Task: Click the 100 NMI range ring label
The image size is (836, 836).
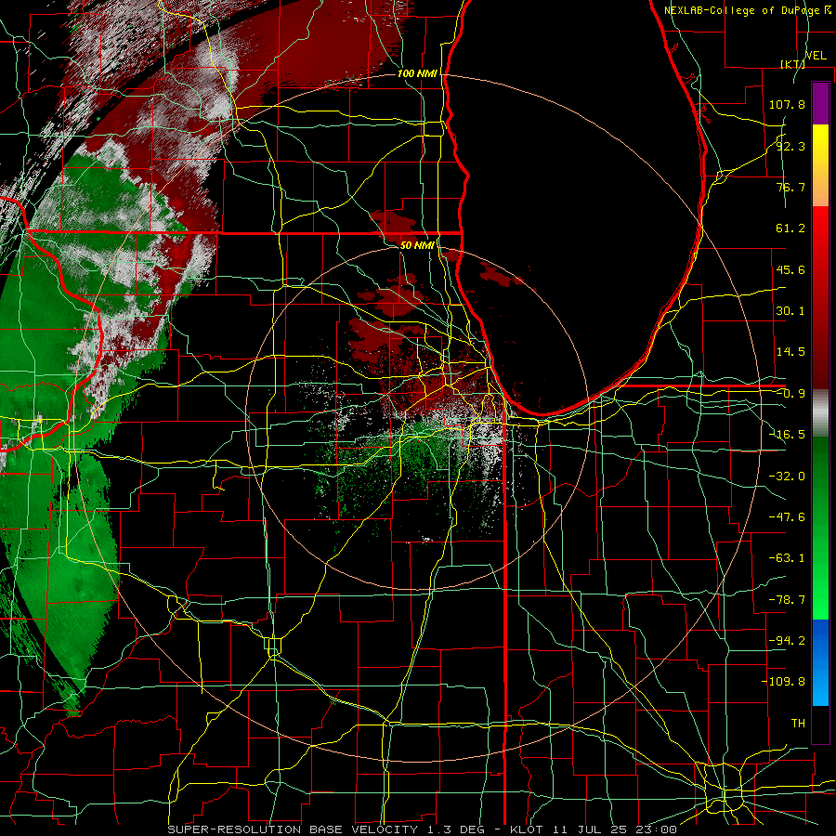Action: point(417,73)
